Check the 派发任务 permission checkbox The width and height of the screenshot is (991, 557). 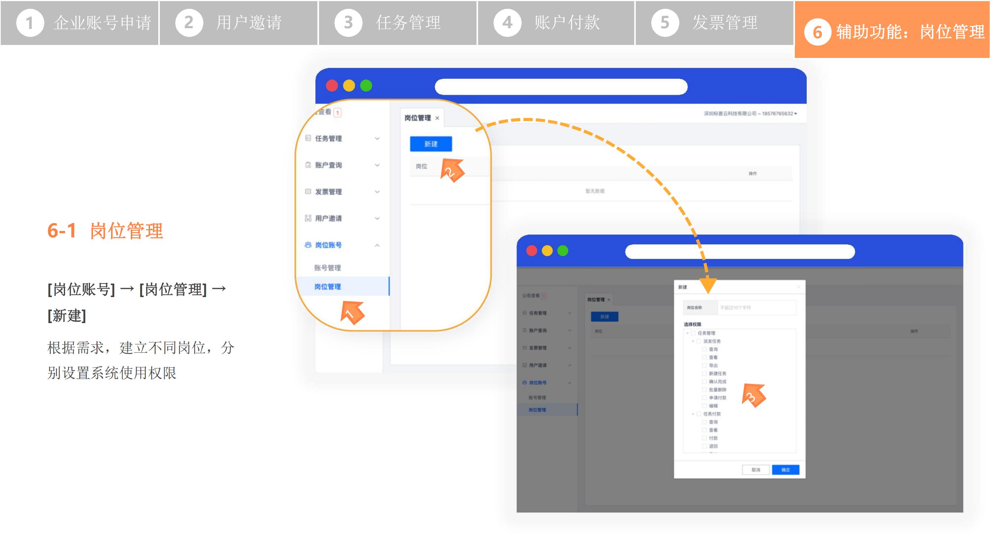pyautogui.click(x=699, y=341)
